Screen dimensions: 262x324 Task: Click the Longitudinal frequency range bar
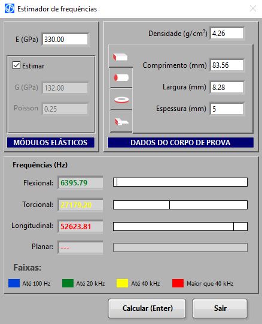pos(180,226)
